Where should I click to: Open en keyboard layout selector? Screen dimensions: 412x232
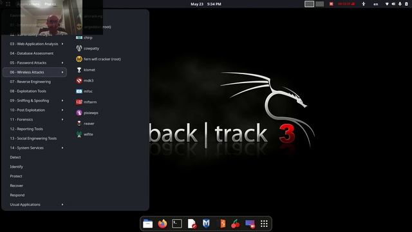376,4
